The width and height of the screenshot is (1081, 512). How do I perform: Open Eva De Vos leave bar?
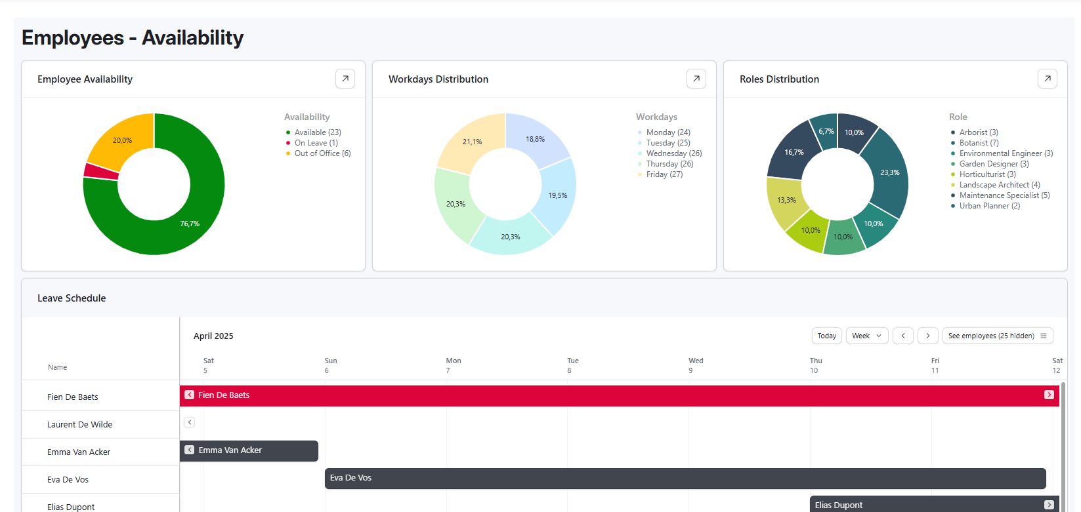click(685, 478)
